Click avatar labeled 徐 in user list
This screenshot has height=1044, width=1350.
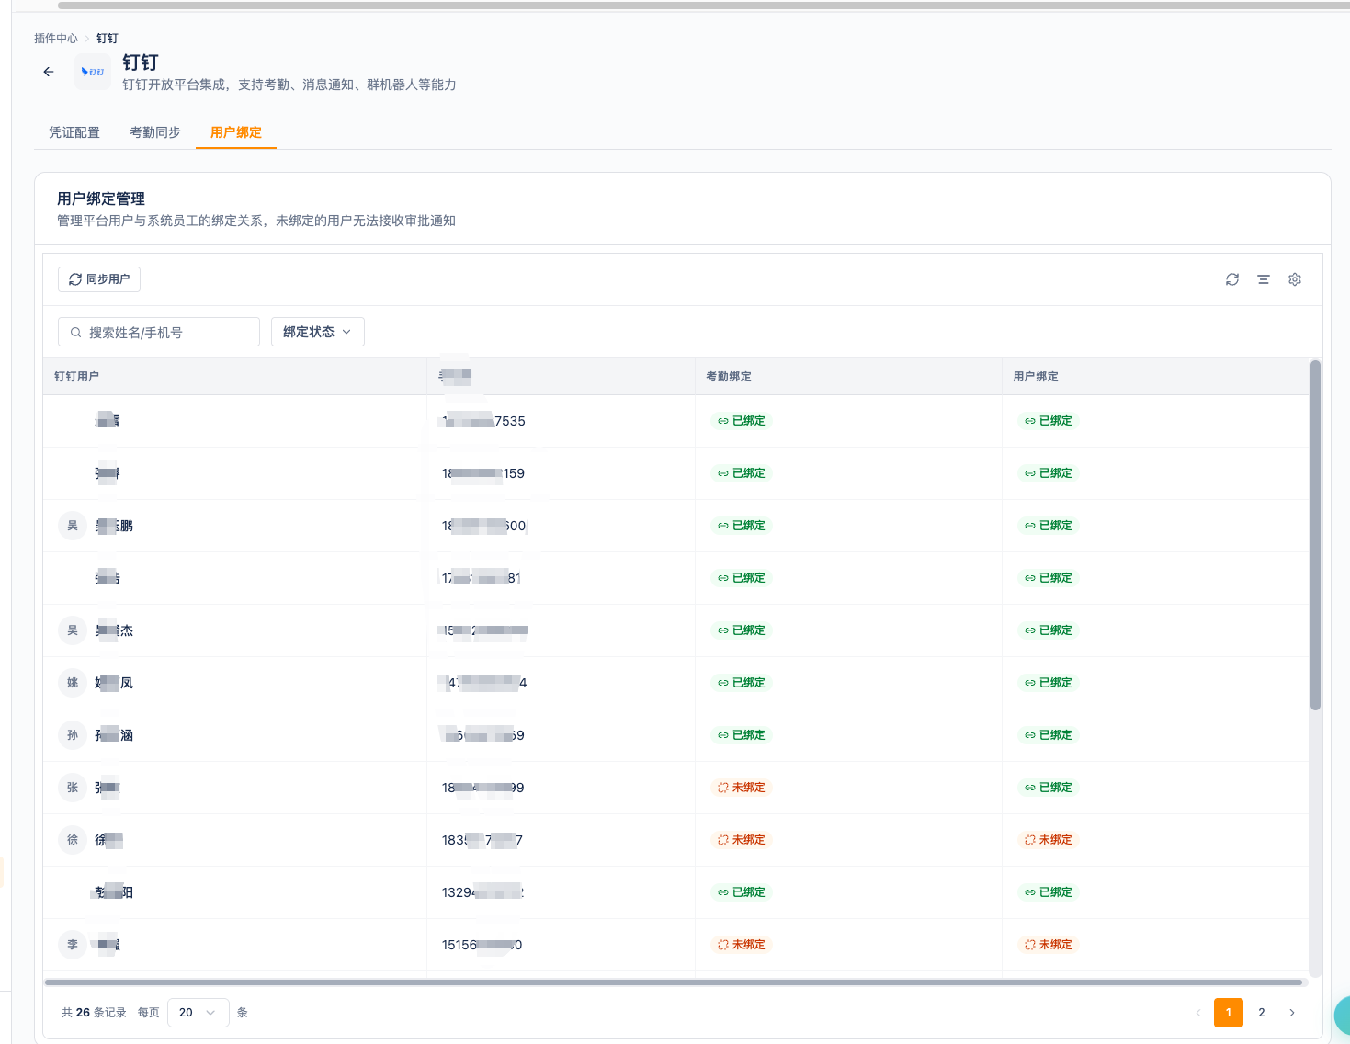[x=73, y=840]
